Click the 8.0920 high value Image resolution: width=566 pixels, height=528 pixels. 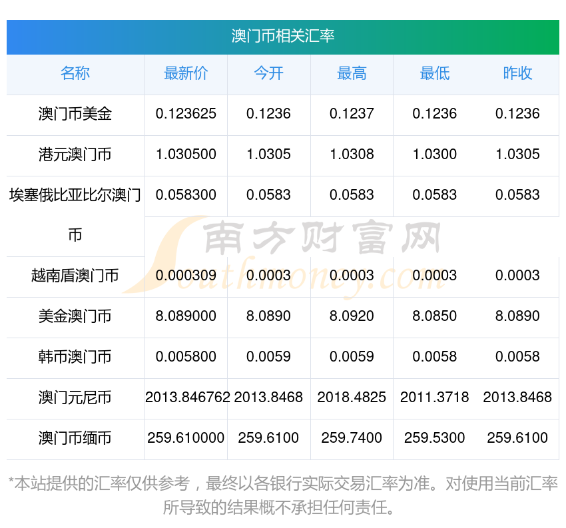click(352, 316)
